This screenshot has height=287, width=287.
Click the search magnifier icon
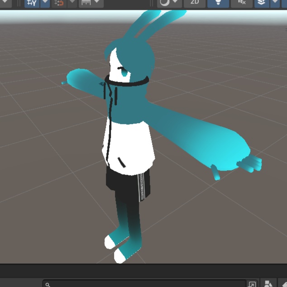pos(48,285)
